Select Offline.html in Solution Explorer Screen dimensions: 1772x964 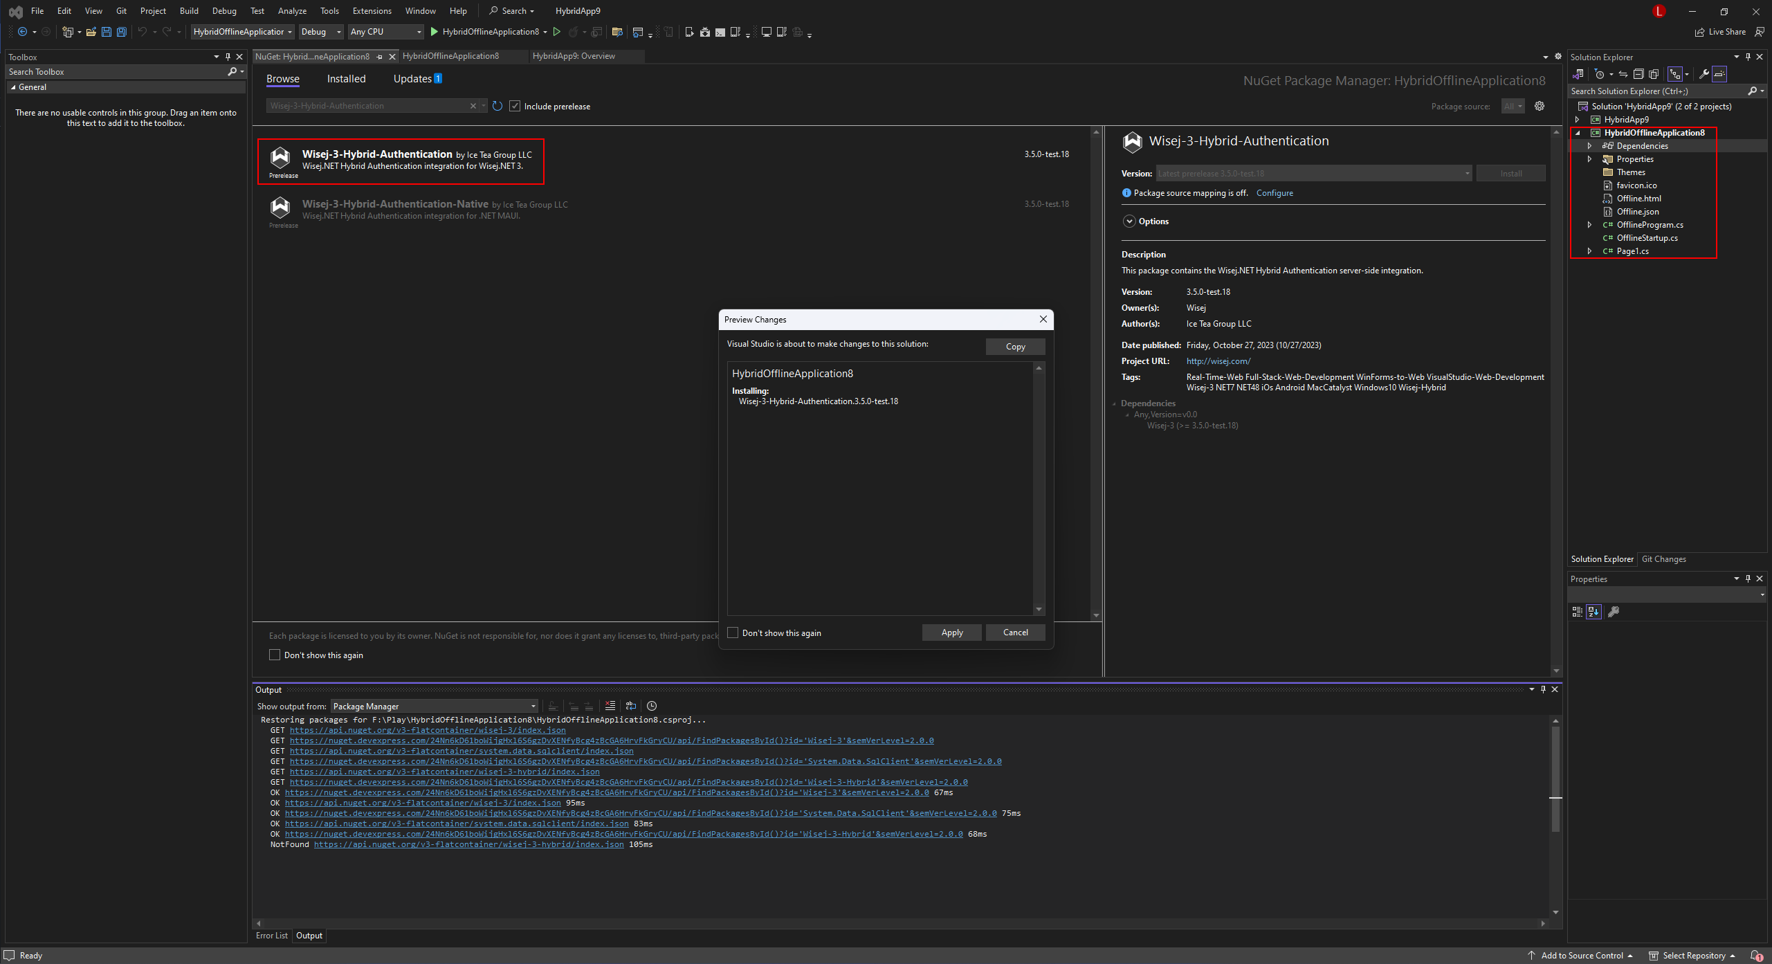coord(1638,199)
